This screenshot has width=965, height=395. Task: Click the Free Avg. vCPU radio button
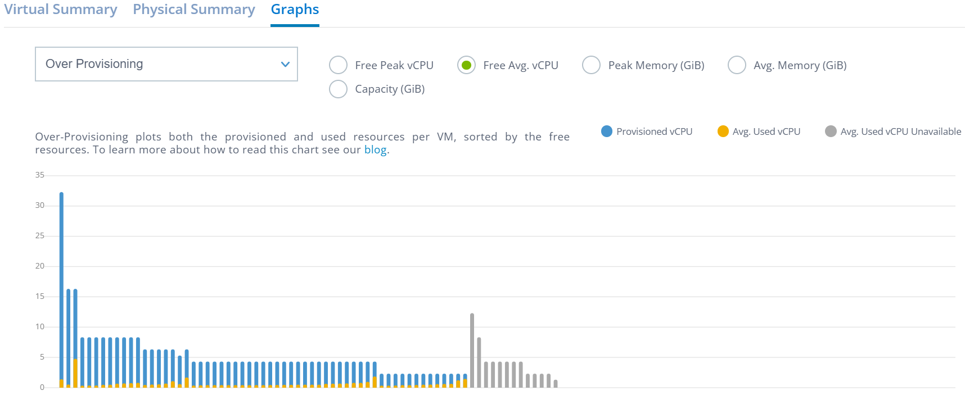466,65
